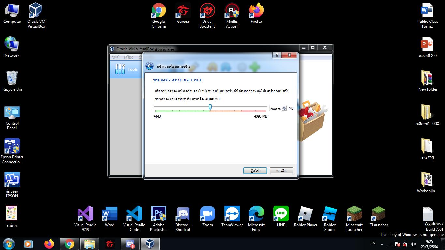Open the Word desktop shortcut
Viewport: 445px width, 250px height.
tap(110, 217)
